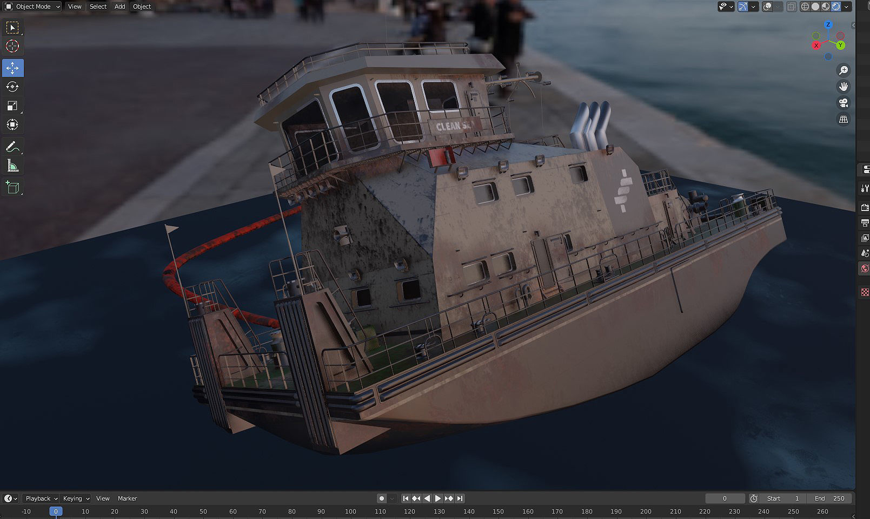
Task: Click the Zoom view magnifier icon
Action: 843,70
